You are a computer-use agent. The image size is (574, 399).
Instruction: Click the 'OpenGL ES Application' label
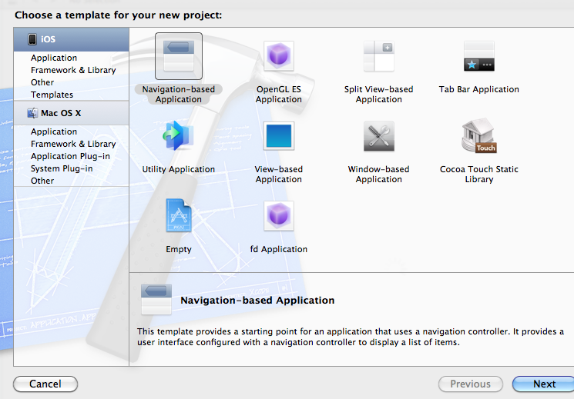279,95
